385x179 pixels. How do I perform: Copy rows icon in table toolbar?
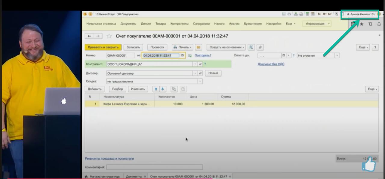click(x=174, y=89)
